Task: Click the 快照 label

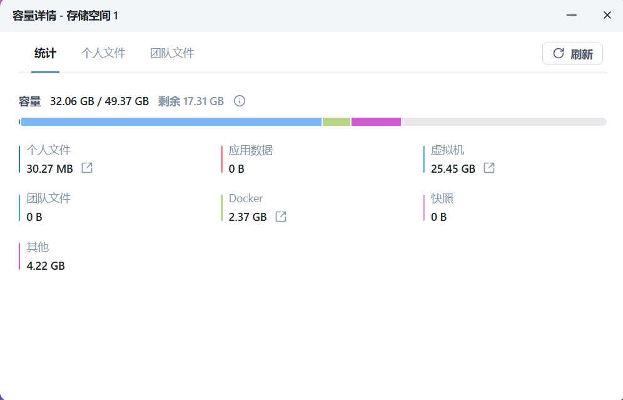Action: click(x=442, y=198)
